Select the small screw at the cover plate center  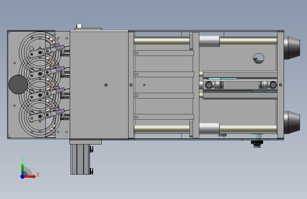106,85
